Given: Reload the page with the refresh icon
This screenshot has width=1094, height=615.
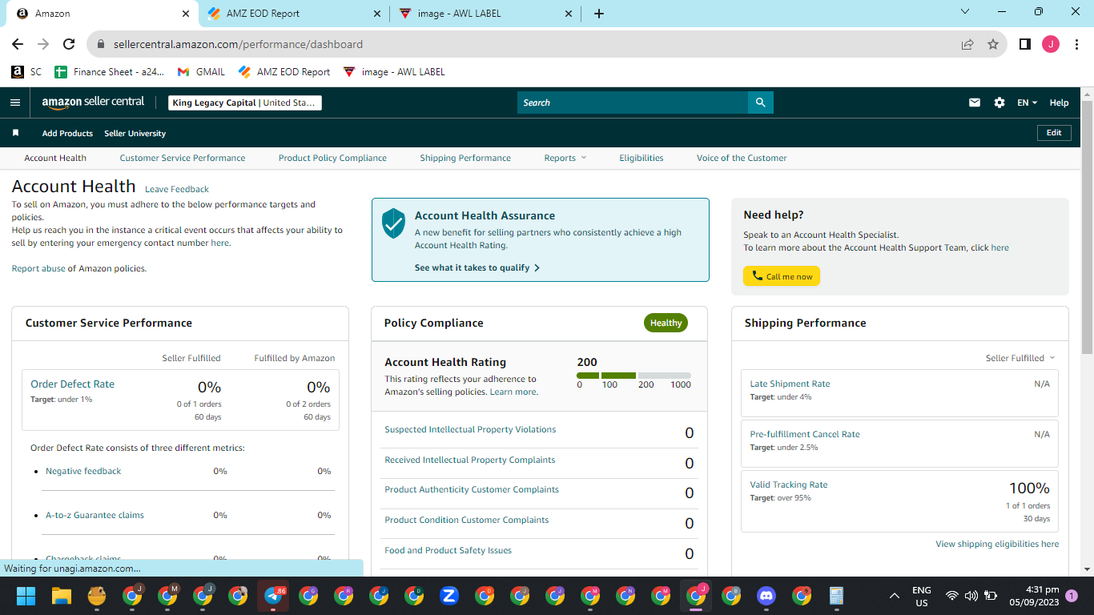Looking at the screenshot, I should (x=69, y=45).
